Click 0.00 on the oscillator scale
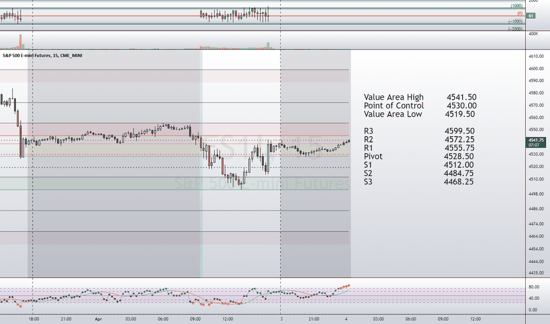The image size is (550, 324). (x=533, y=310)
